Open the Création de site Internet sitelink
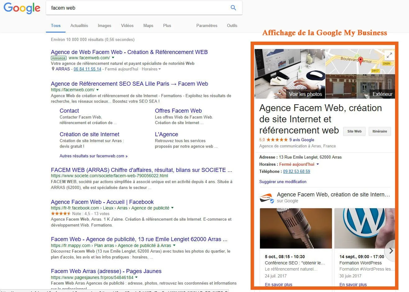Screen dimensions: 409x292 click(x=89, y=134)
